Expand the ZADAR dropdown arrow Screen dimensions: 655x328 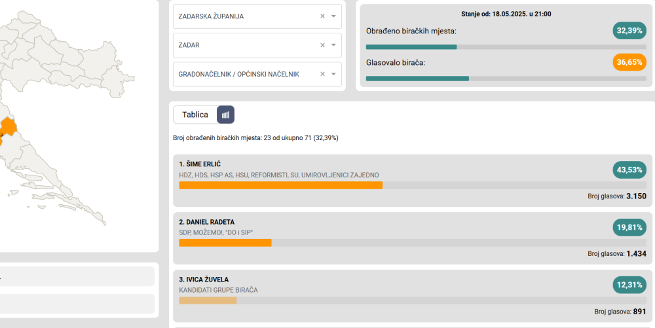[x=333, y=45]
